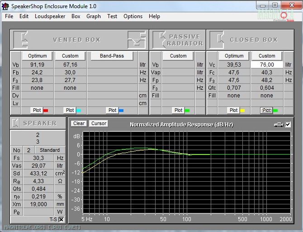Click closed optimum Qtc value 0,707
Viewport: 303px width, 232px height.
234,88
